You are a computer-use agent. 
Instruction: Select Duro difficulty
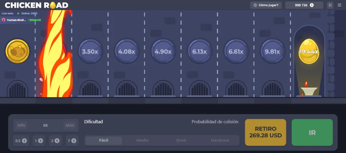coord(181,141)
